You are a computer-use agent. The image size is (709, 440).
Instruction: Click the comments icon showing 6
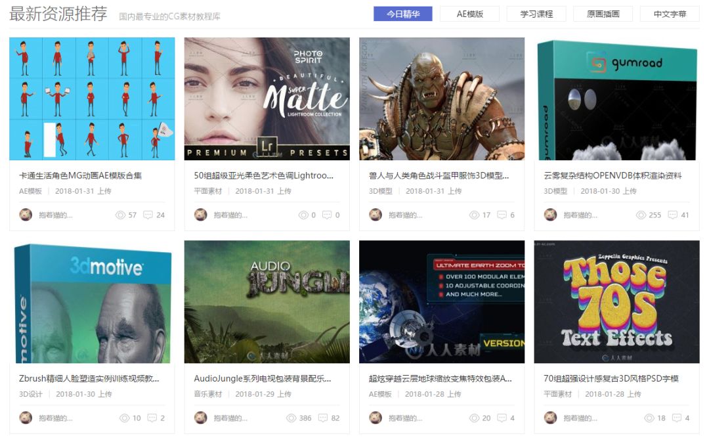tap(502, 215)
